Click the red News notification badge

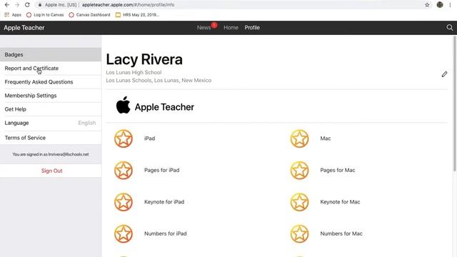click(x=214, y=25)
